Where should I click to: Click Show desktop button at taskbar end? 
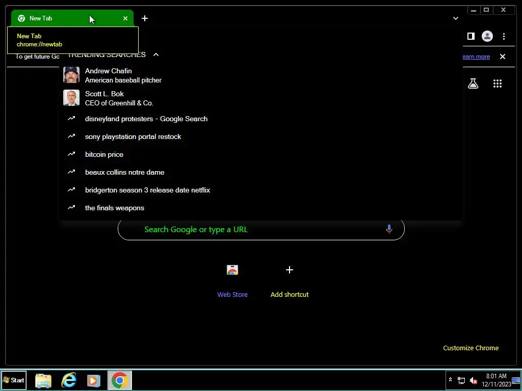[516, 380]
